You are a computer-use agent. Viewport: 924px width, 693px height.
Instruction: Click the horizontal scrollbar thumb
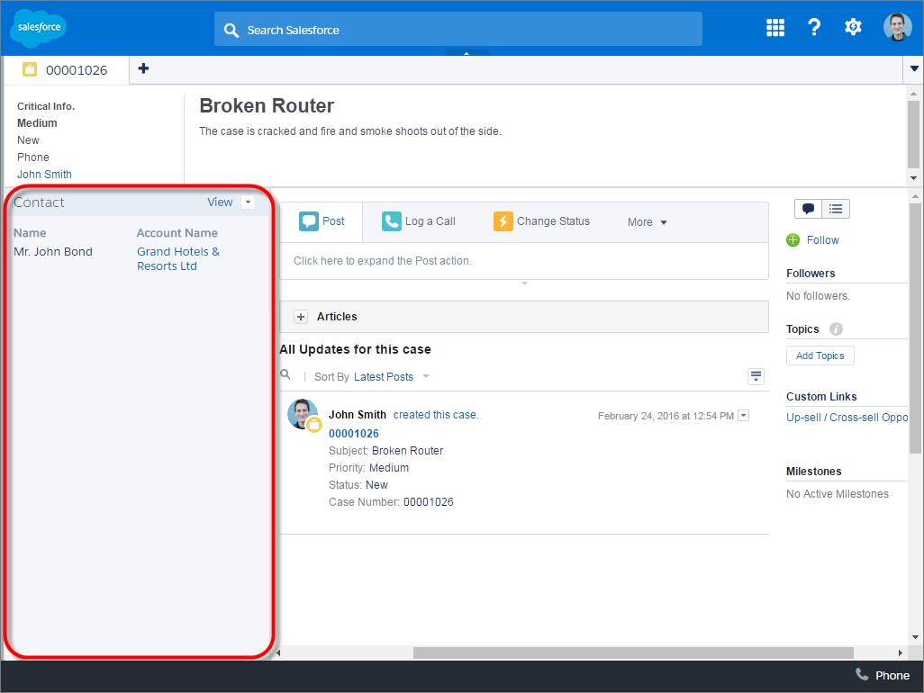pyautogui.click(x=633, y=653)
